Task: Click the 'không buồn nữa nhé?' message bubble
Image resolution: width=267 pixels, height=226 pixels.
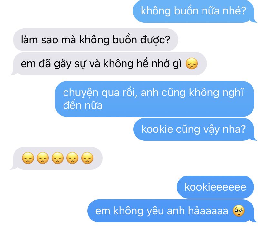Action: (x=194, y=11)
